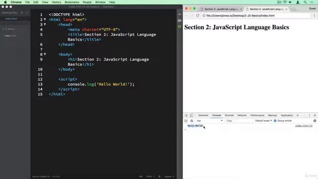
Task: Switch to the Performance tab
Action: (257, 115)
